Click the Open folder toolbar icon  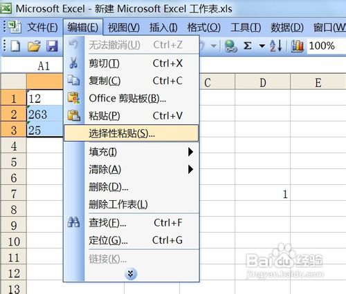(34, 46)
